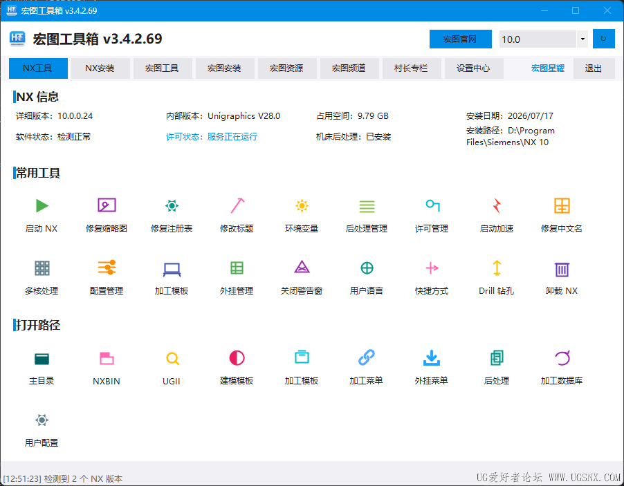Click the 关闭警告窗 close warning window tool

302,267
